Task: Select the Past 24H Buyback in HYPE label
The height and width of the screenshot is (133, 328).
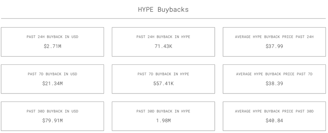Action: coord(163,37)
